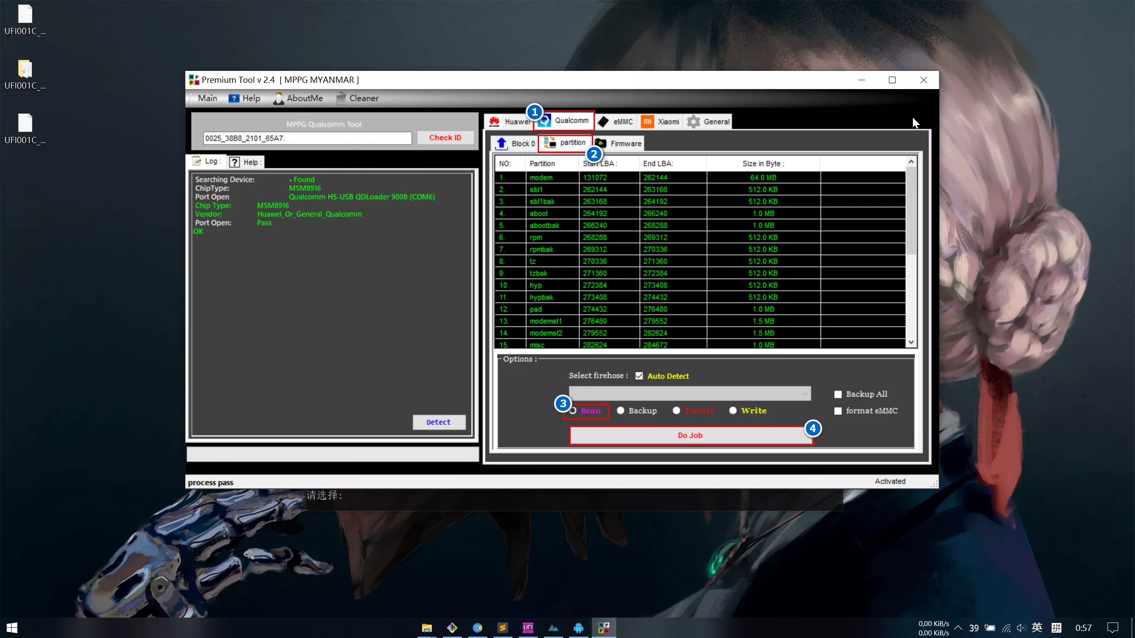The height and width of the screenshot is (638, 1135).
Task: Click the Do Job button
Action: [690, 436]
